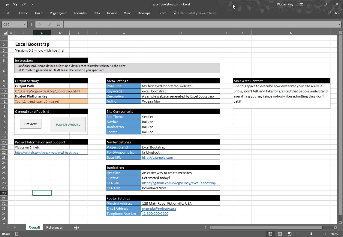The width and height of the screenshot is (343, 237).
Task: Click the horizontal scrollbar right arrow
Action: click(x=335, y=228)
